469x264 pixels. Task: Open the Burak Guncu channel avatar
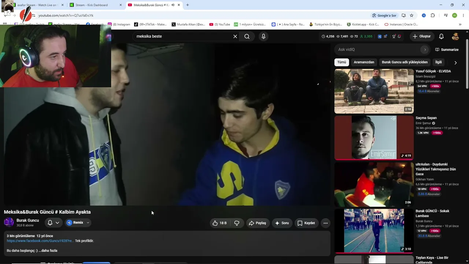[9, 222]
